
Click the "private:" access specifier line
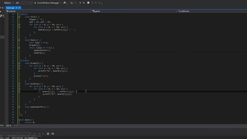pyautogui.click(x=25, y=61)
